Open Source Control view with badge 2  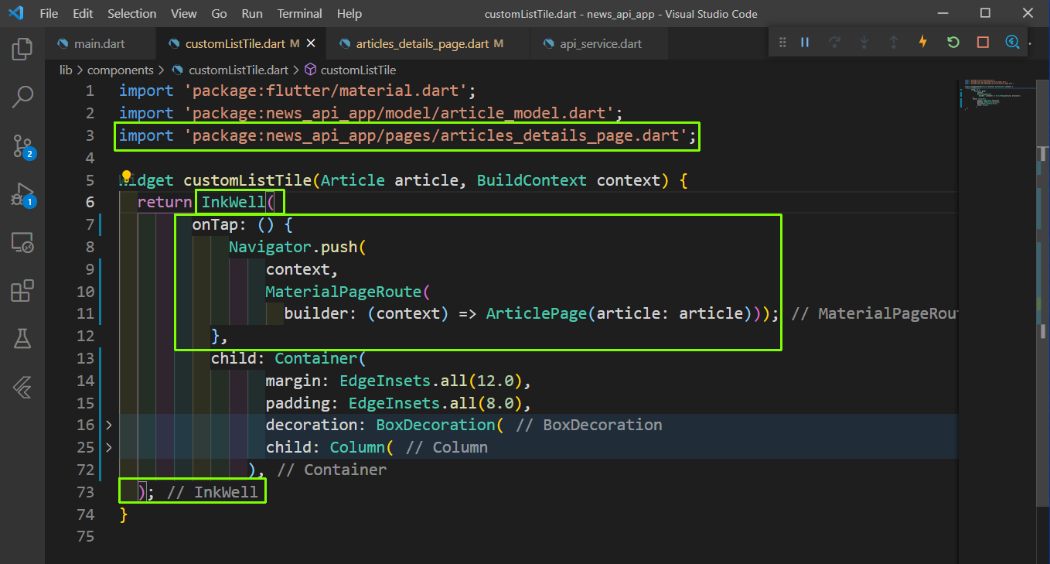tap(22, 145)
